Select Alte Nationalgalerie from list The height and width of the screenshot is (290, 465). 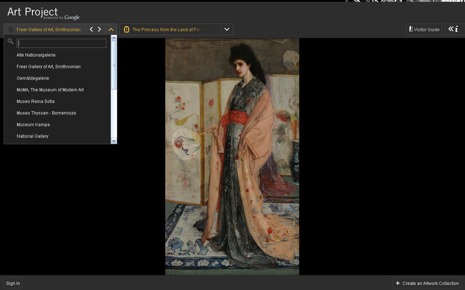(36, 55)
